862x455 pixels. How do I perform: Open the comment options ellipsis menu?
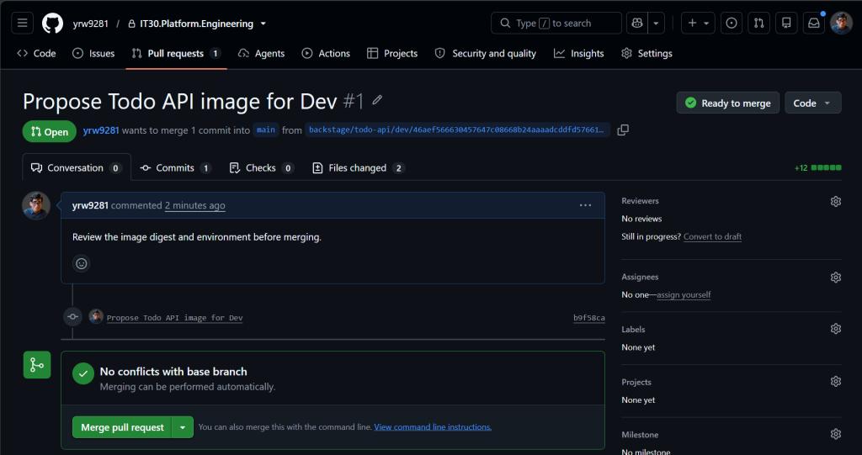586,205
